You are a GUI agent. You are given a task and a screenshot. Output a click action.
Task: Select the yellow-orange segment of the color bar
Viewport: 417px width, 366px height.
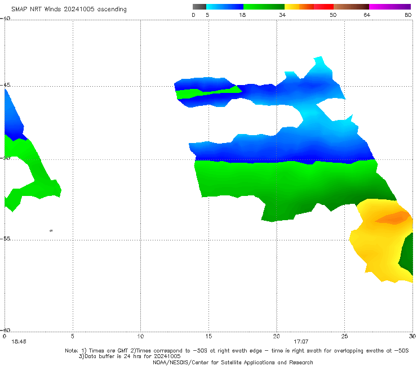click(299, 7)
